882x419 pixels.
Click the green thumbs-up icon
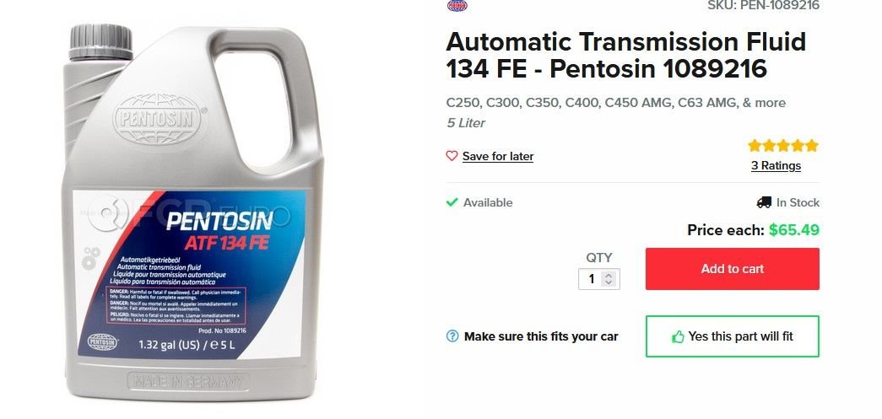(x=678, y=337)
